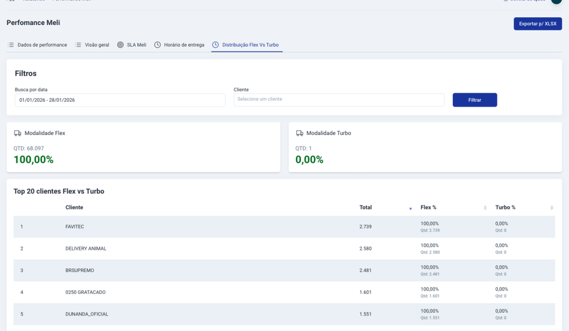Switch to the Visão geral tab
The width and height of the screenshot is (569, 331).
tap(97, 44)
